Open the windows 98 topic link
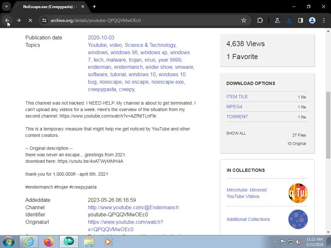Viewport: 331px width, 248px height. pyautogui.click(x=124, y=52)
